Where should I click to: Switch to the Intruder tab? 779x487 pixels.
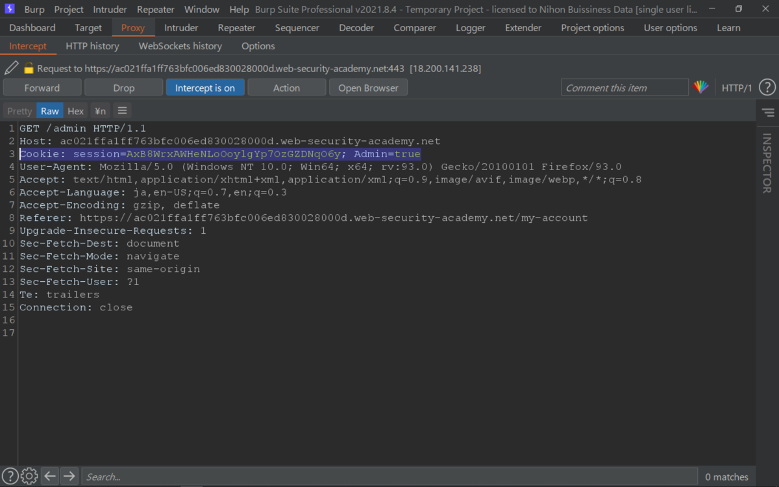[x=181, y=28]
